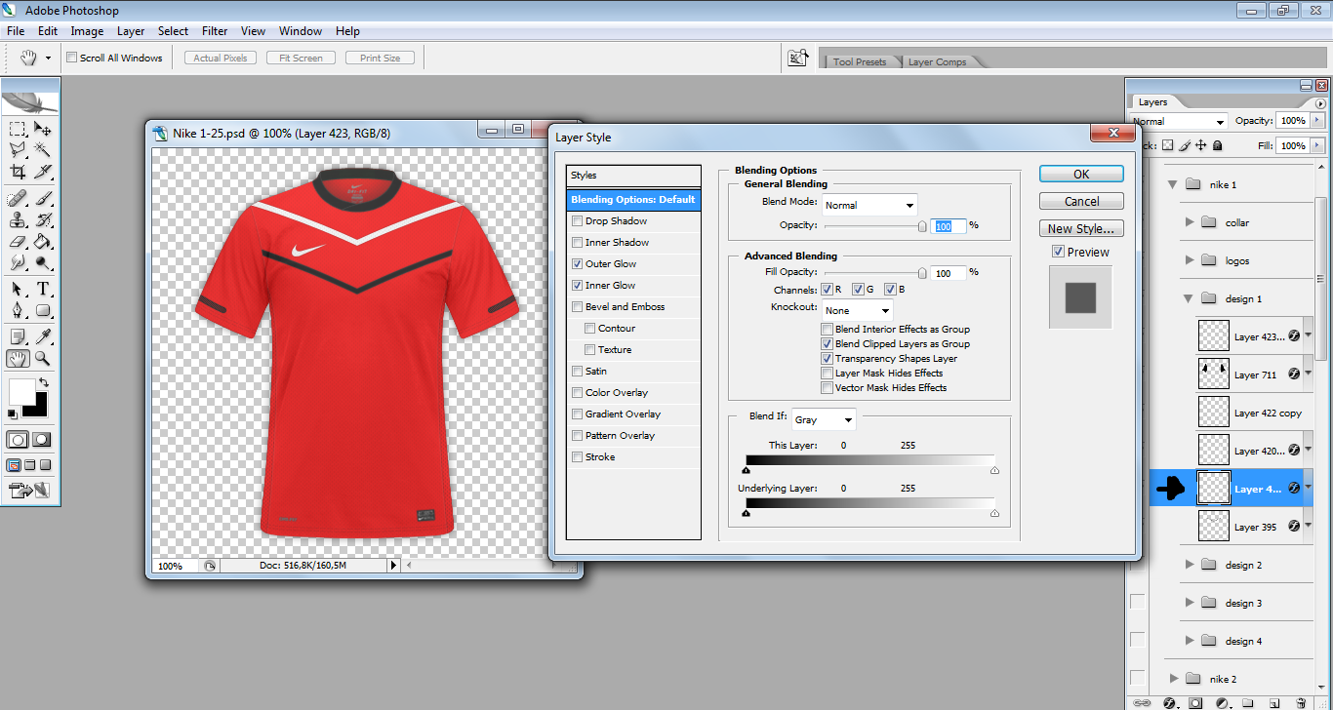
Task: Select the Polygonal Lasso tool
Action: (x=18, y=150)
